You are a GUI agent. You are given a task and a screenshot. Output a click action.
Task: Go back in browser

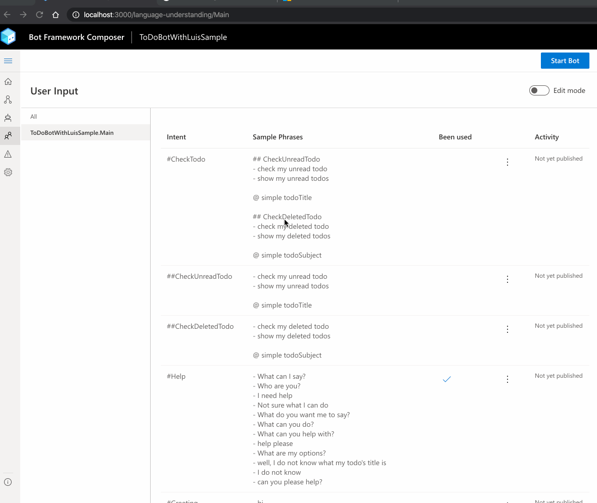pyautogui.click(x=7, y=15)
